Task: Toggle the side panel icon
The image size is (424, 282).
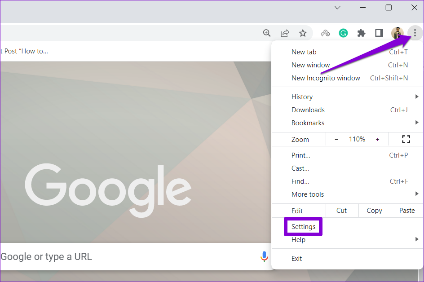Action: point(379,33)
